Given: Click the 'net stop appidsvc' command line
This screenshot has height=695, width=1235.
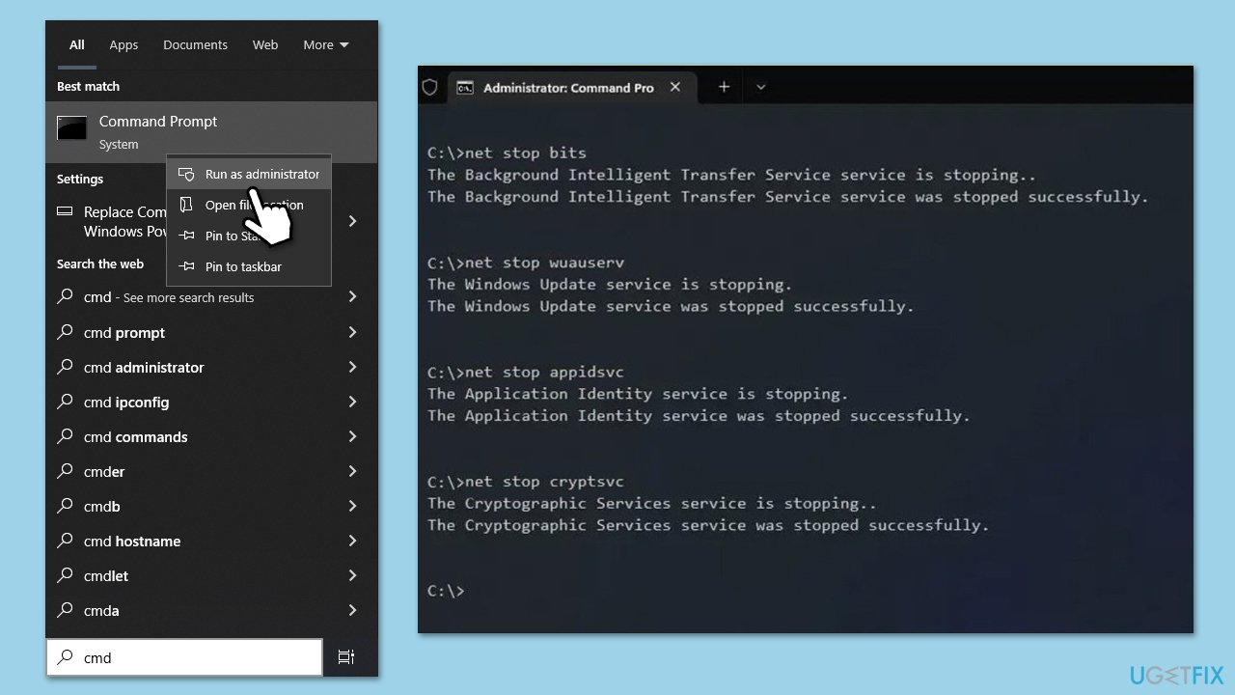Looking at the screenshot, I should coord(526,372).
